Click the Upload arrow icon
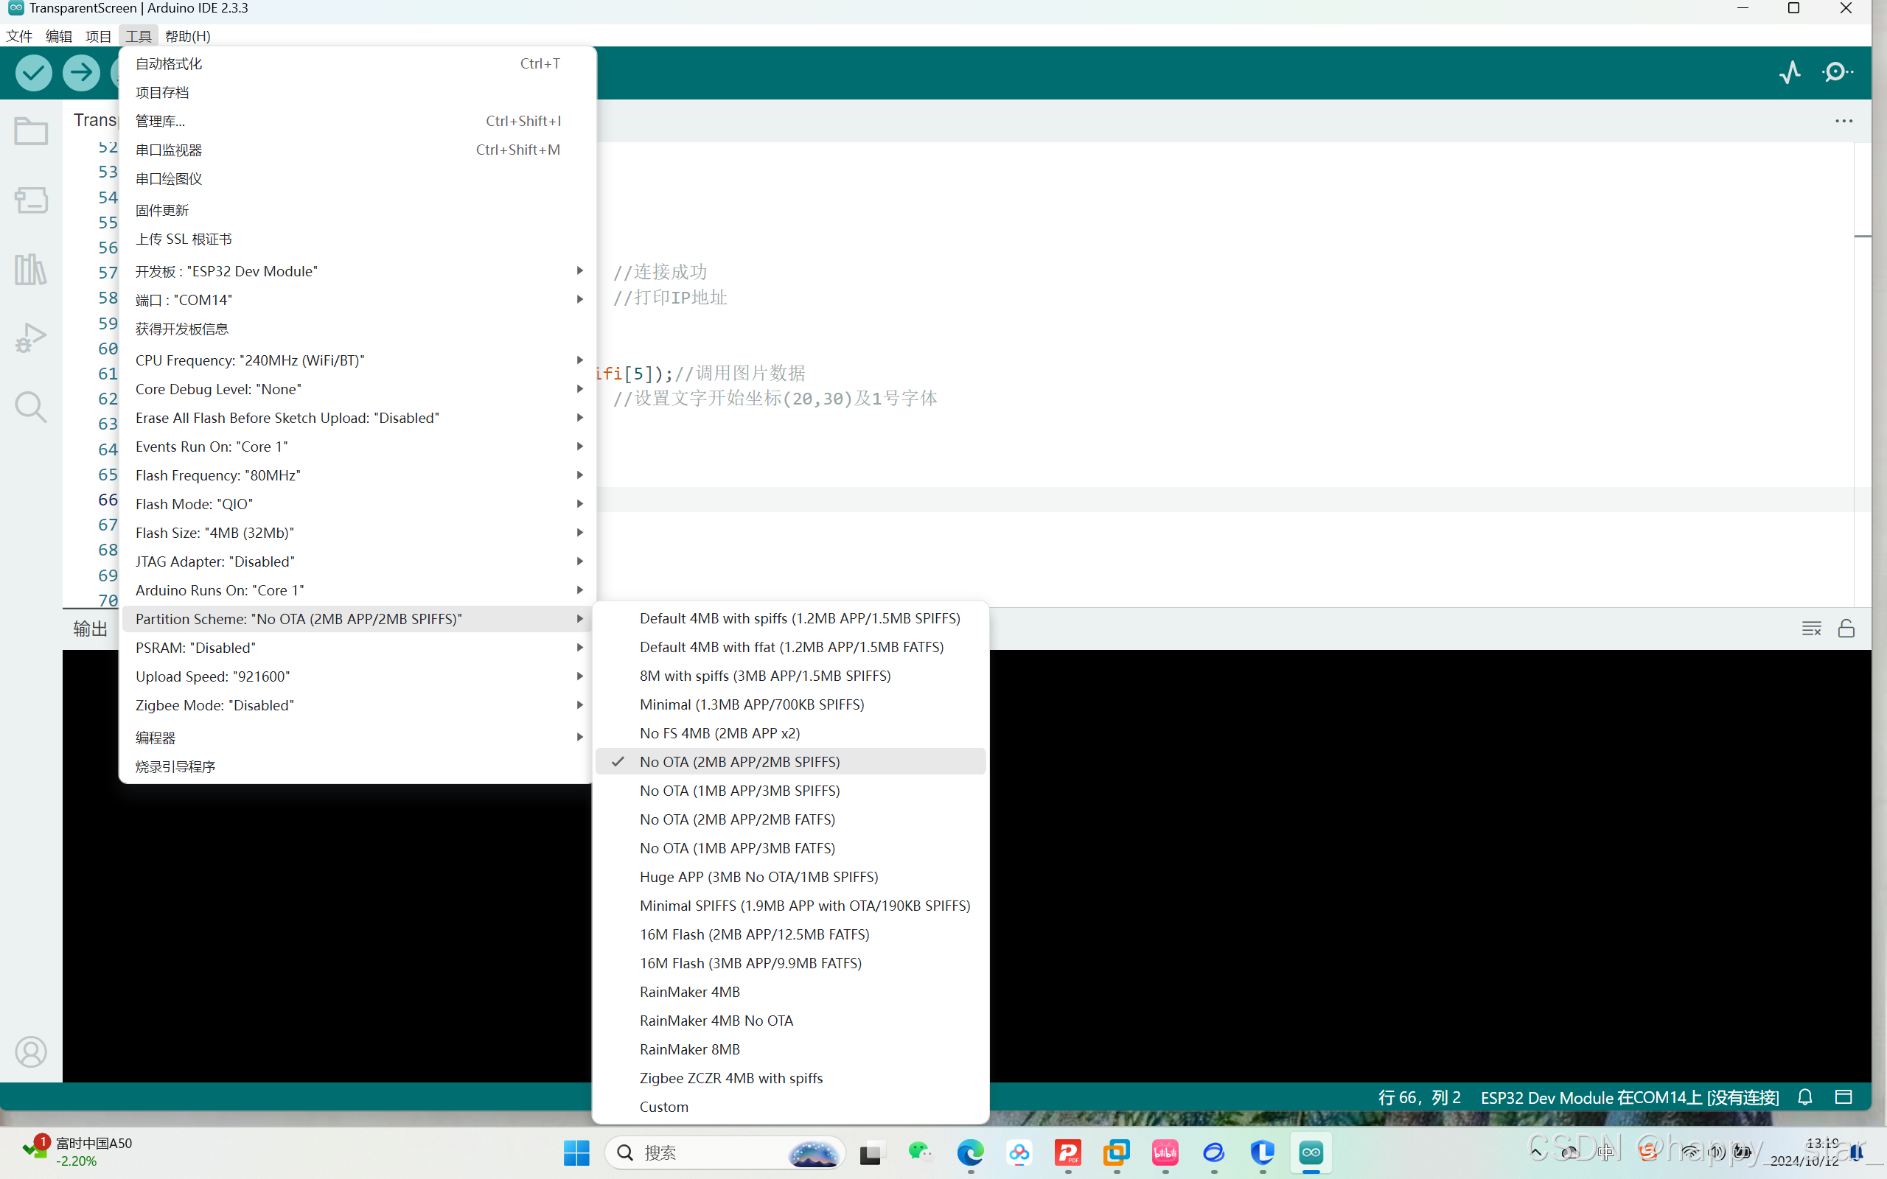The height and width of the screenshot is (1179, 1887). 81,71
